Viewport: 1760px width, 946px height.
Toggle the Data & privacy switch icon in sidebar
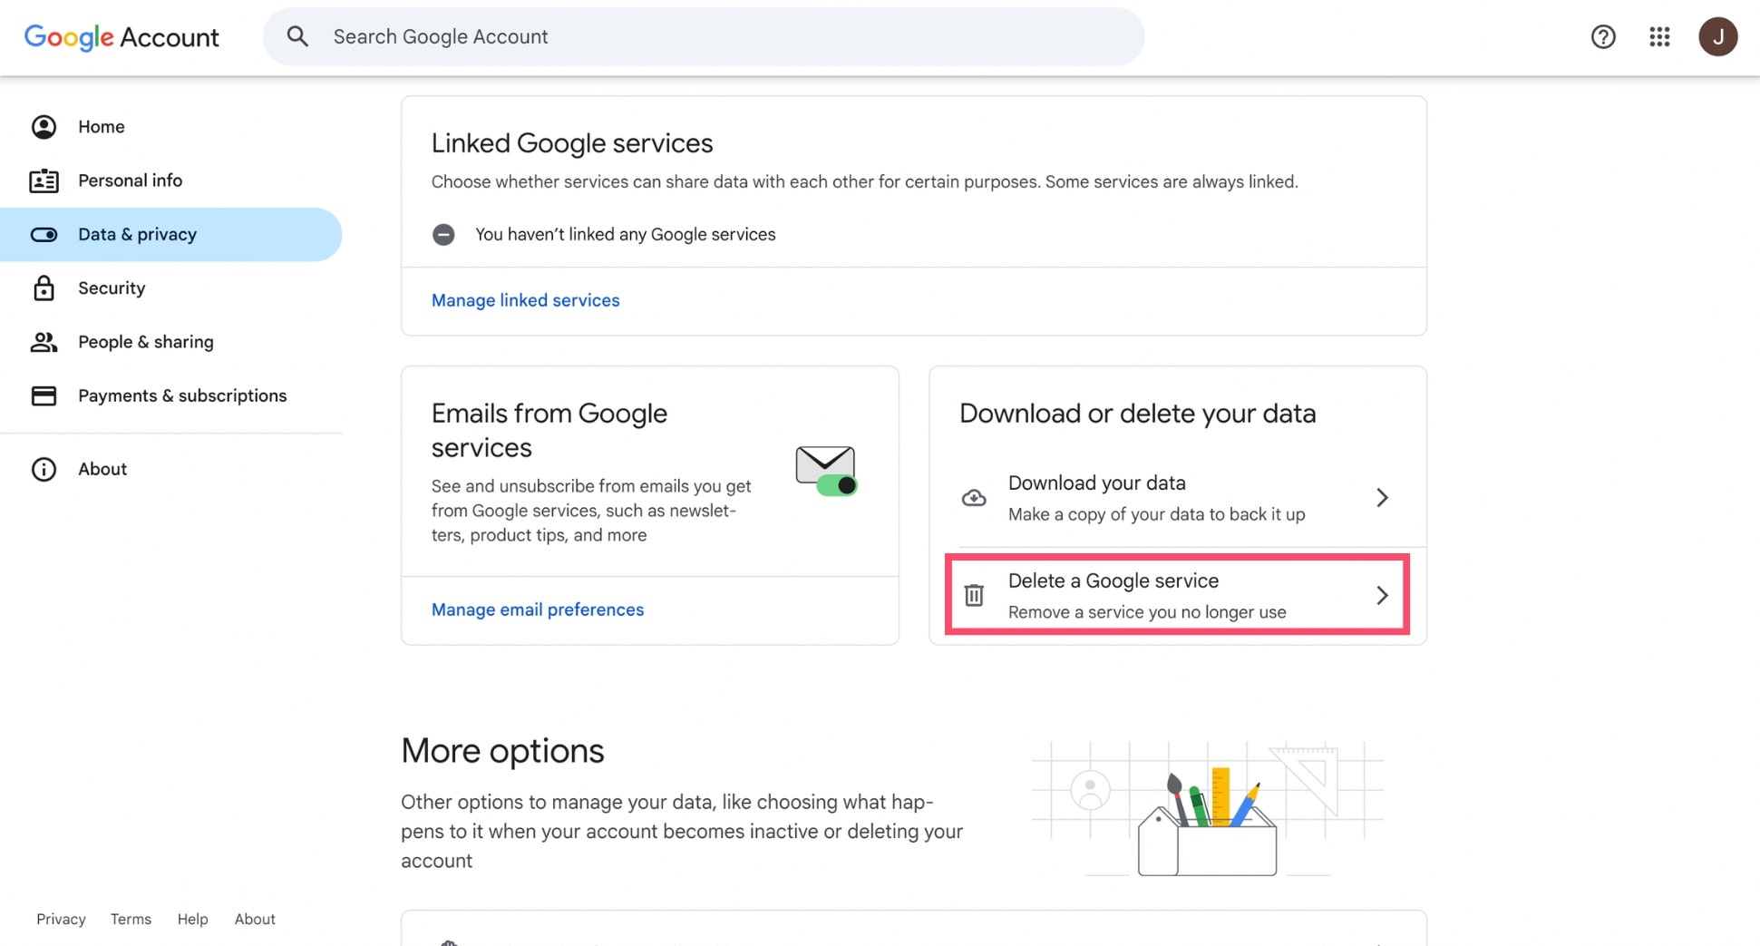tap(44, 234)
